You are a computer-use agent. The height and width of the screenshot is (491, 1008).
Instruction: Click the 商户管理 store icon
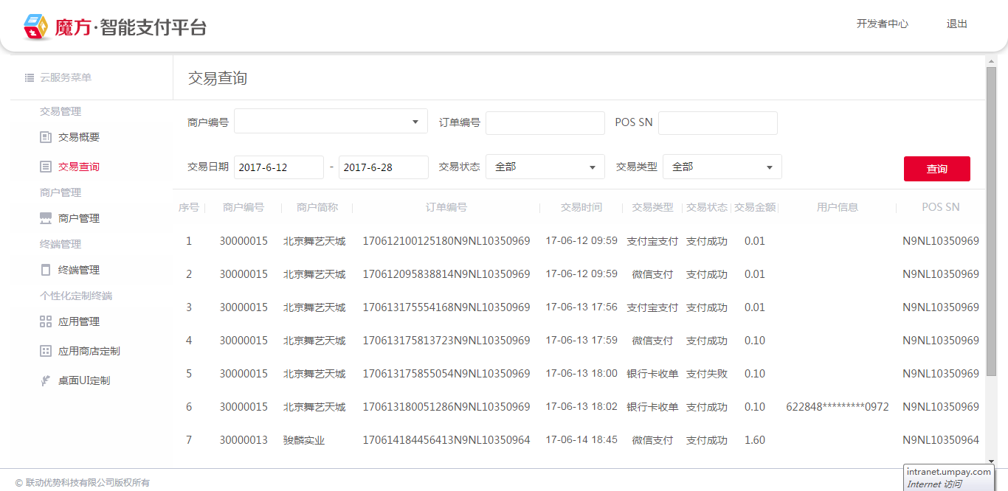(x=46, y=218)
